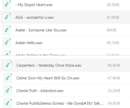130x108 pixels.
Task: Select the audio icon for Charlie Puth&Selena Gomez track
Action: click(8, 103)
